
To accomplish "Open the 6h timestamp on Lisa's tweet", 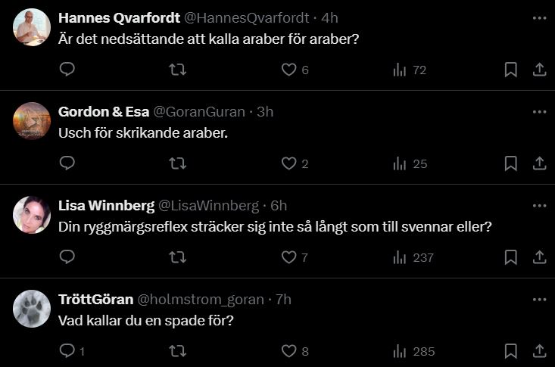I will 279,206.
